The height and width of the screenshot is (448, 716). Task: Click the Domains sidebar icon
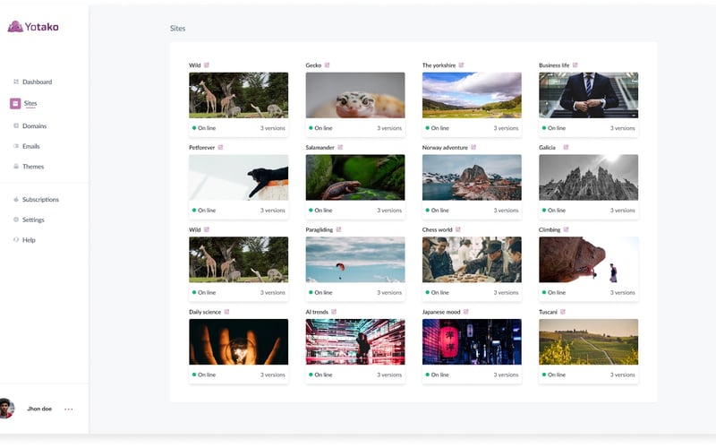[x=16, y=125]
